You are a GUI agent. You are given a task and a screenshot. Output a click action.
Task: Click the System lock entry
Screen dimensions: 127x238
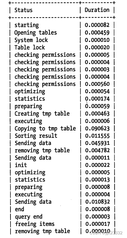[x=31, y=40]
